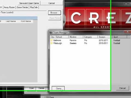
Task: Select Baltimore team row text
Action: tap(57, 40)
